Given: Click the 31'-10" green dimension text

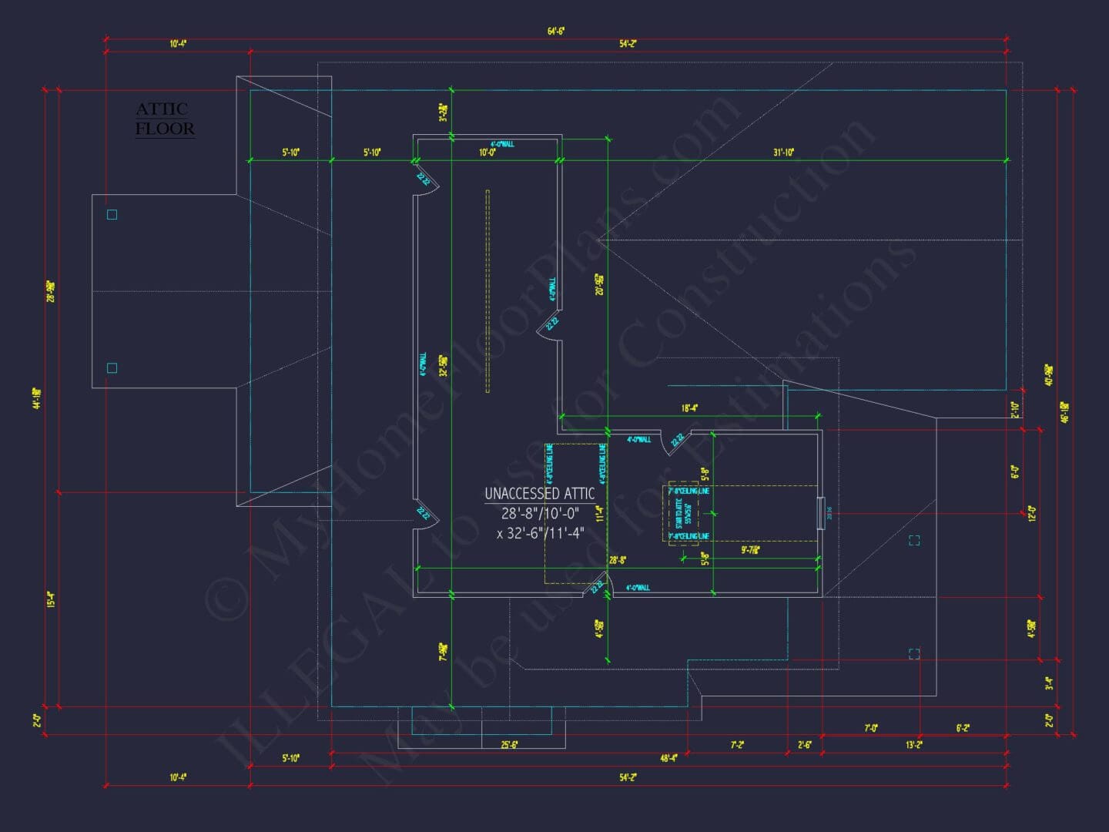Looking at the screenshot, I should [x=783, y=153].
